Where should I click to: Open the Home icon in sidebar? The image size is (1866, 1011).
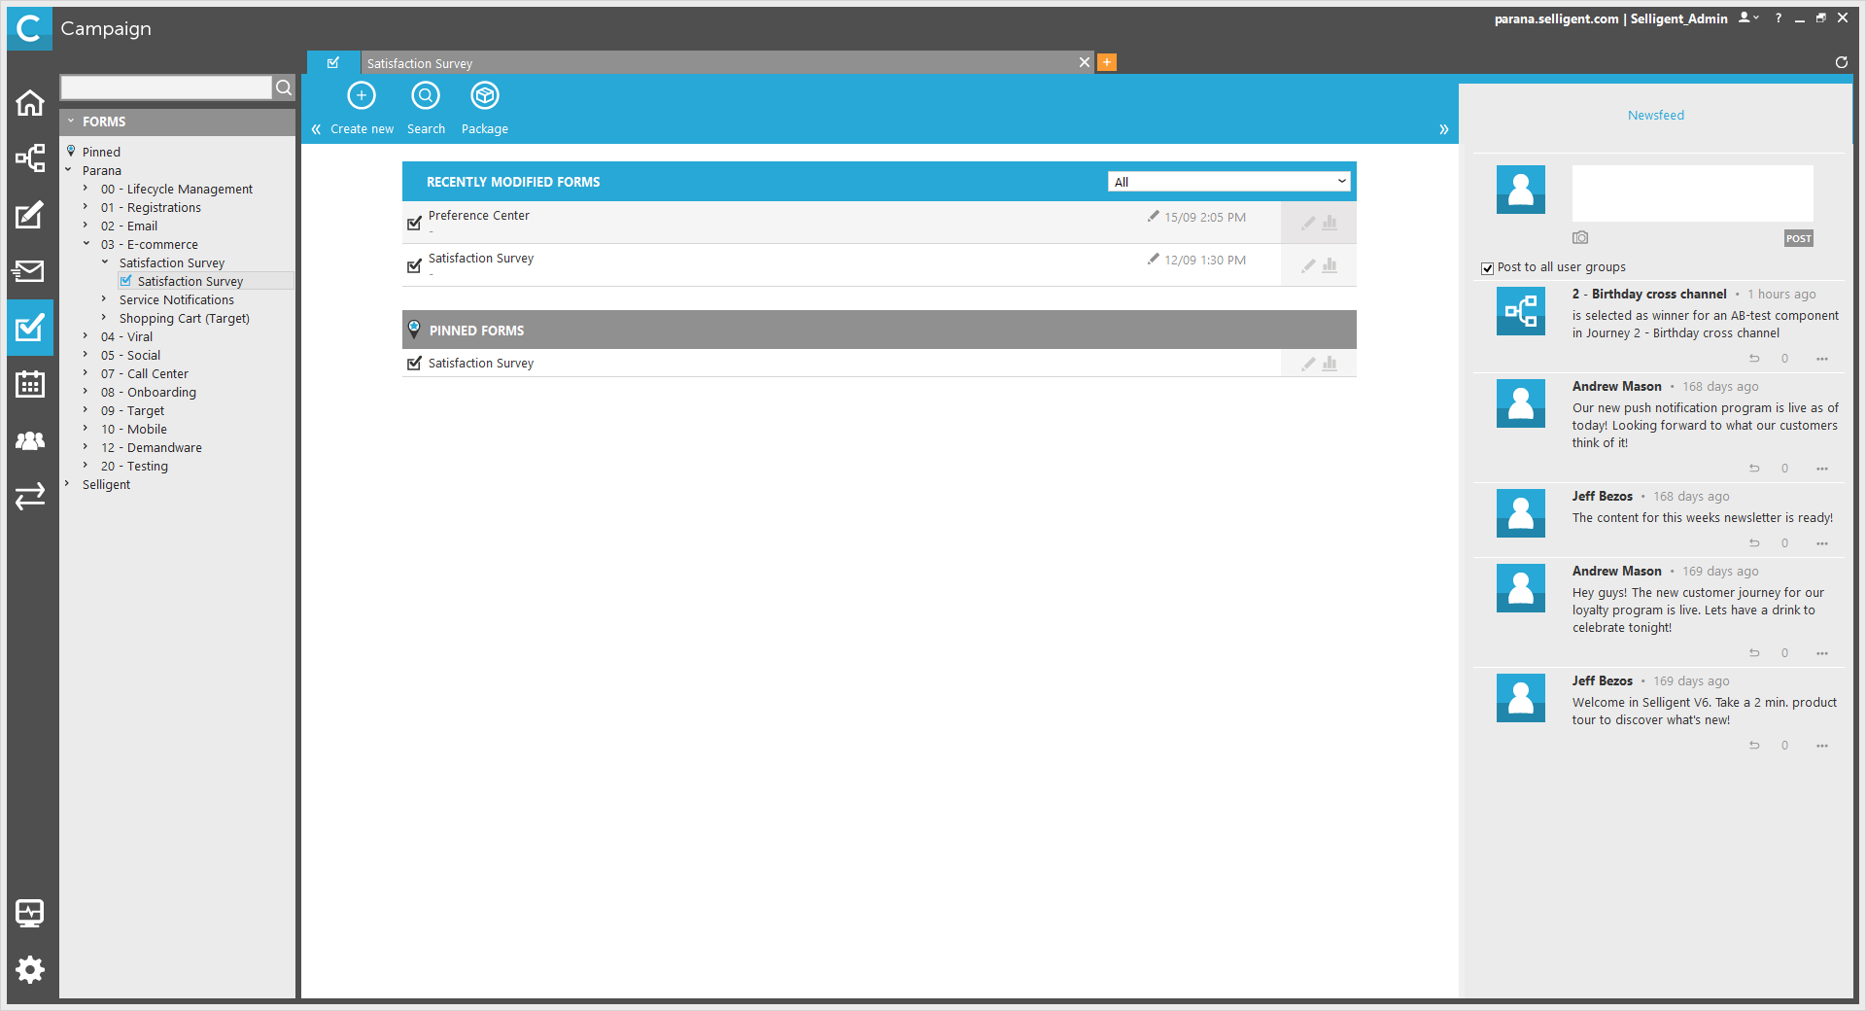coord(30,103)
